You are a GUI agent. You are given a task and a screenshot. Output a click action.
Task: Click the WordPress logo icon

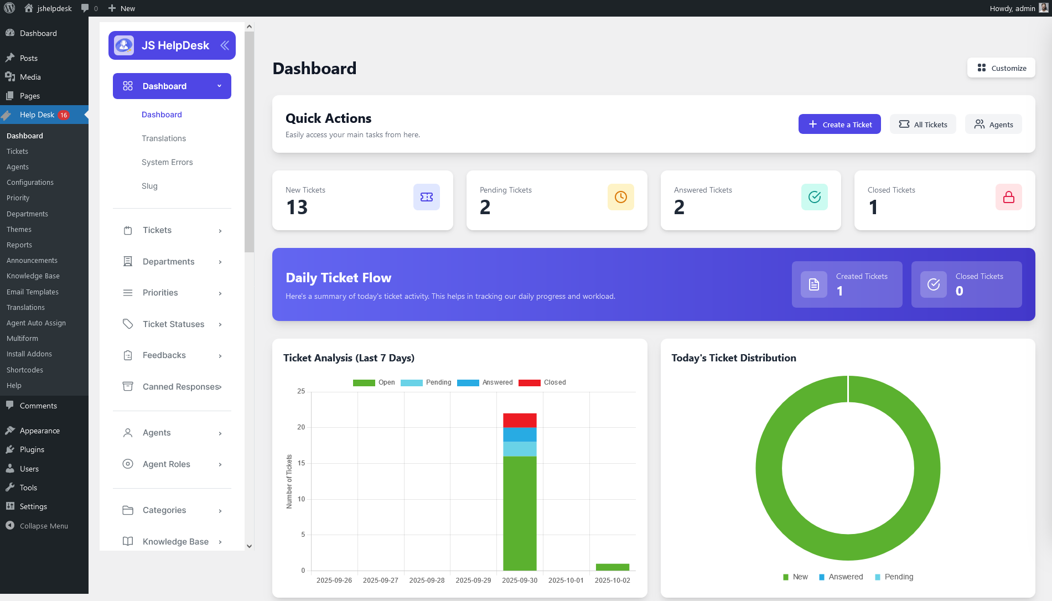coord(9,8)
